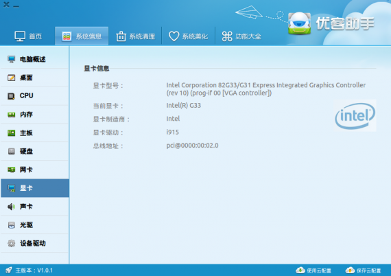Open the 系统清理 system cleanup tab
This screenshot has height=276, width=391.
pyautogui.click(x=135, y=36)
